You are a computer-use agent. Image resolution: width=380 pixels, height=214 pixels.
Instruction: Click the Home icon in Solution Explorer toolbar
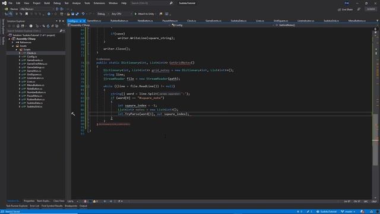(18, 26)
